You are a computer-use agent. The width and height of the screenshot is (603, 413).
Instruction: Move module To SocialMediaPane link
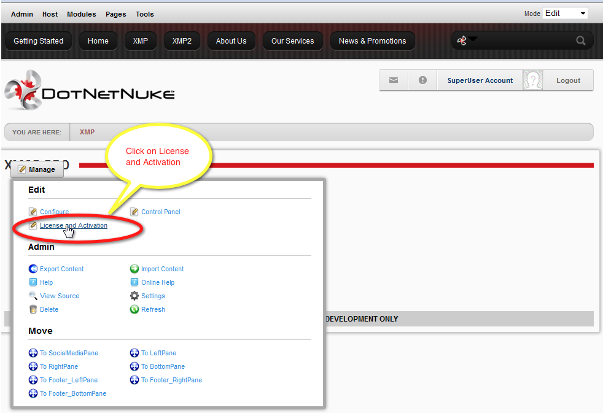click(69, 353)
